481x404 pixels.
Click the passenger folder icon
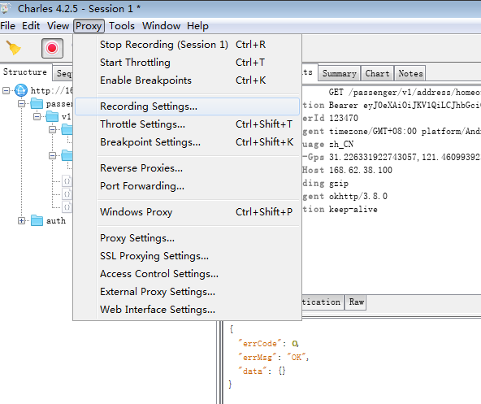(x=37, y=104)
